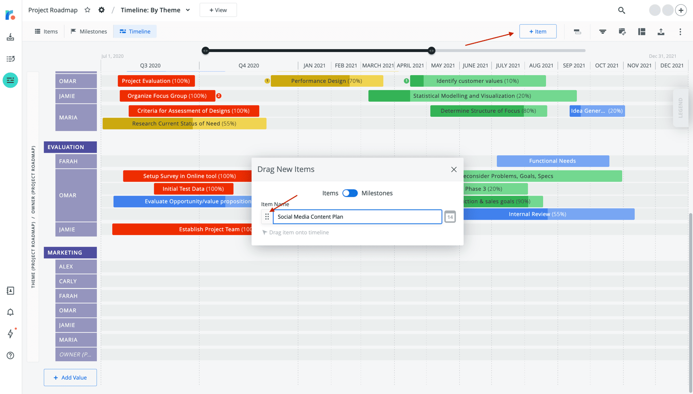Screen dimensions: 693x394
Task: Open roadmap settings via the gear icon
Action: [x=101, y=10]
